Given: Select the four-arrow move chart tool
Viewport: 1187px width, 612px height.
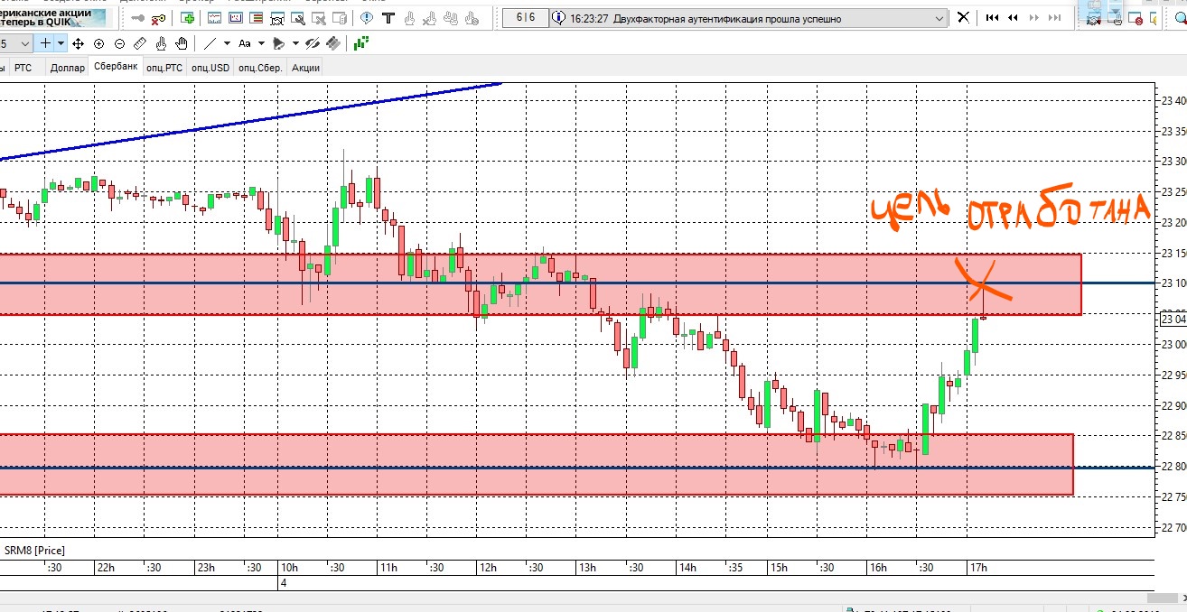Looking at the screenshot, I should (79, 43).
